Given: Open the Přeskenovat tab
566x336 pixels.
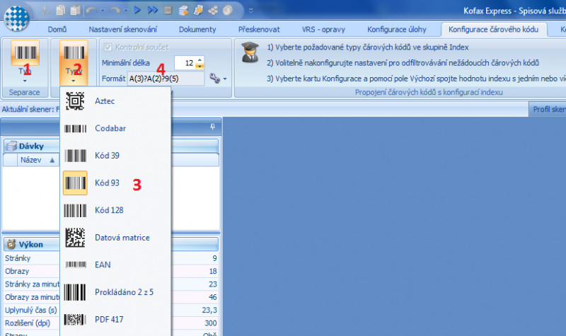Looking at the screenshot, I should [259, 29].
